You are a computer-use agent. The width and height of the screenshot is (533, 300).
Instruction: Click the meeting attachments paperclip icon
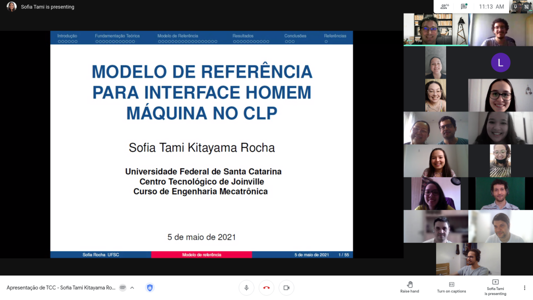123,287
